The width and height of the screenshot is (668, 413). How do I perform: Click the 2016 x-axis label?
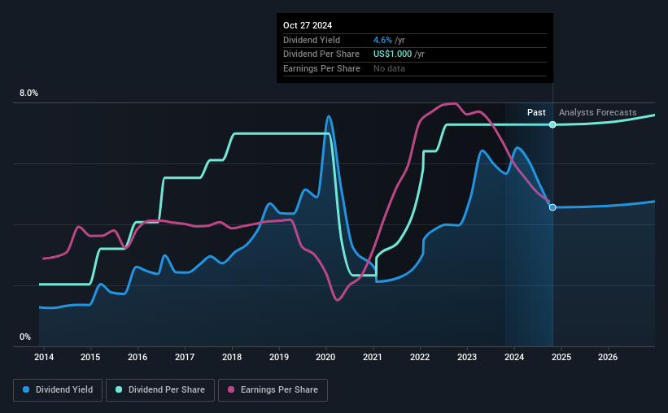(138, 357)
